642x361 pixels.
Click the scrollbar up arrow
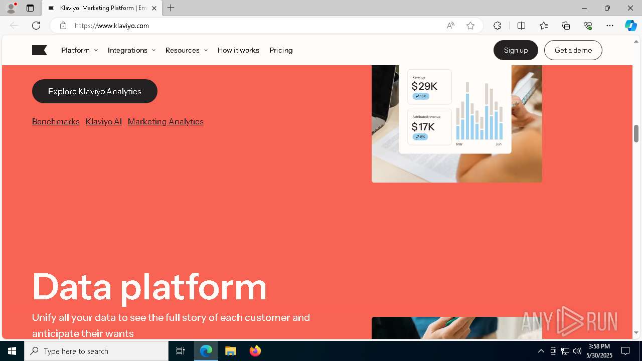click(636, 41)
